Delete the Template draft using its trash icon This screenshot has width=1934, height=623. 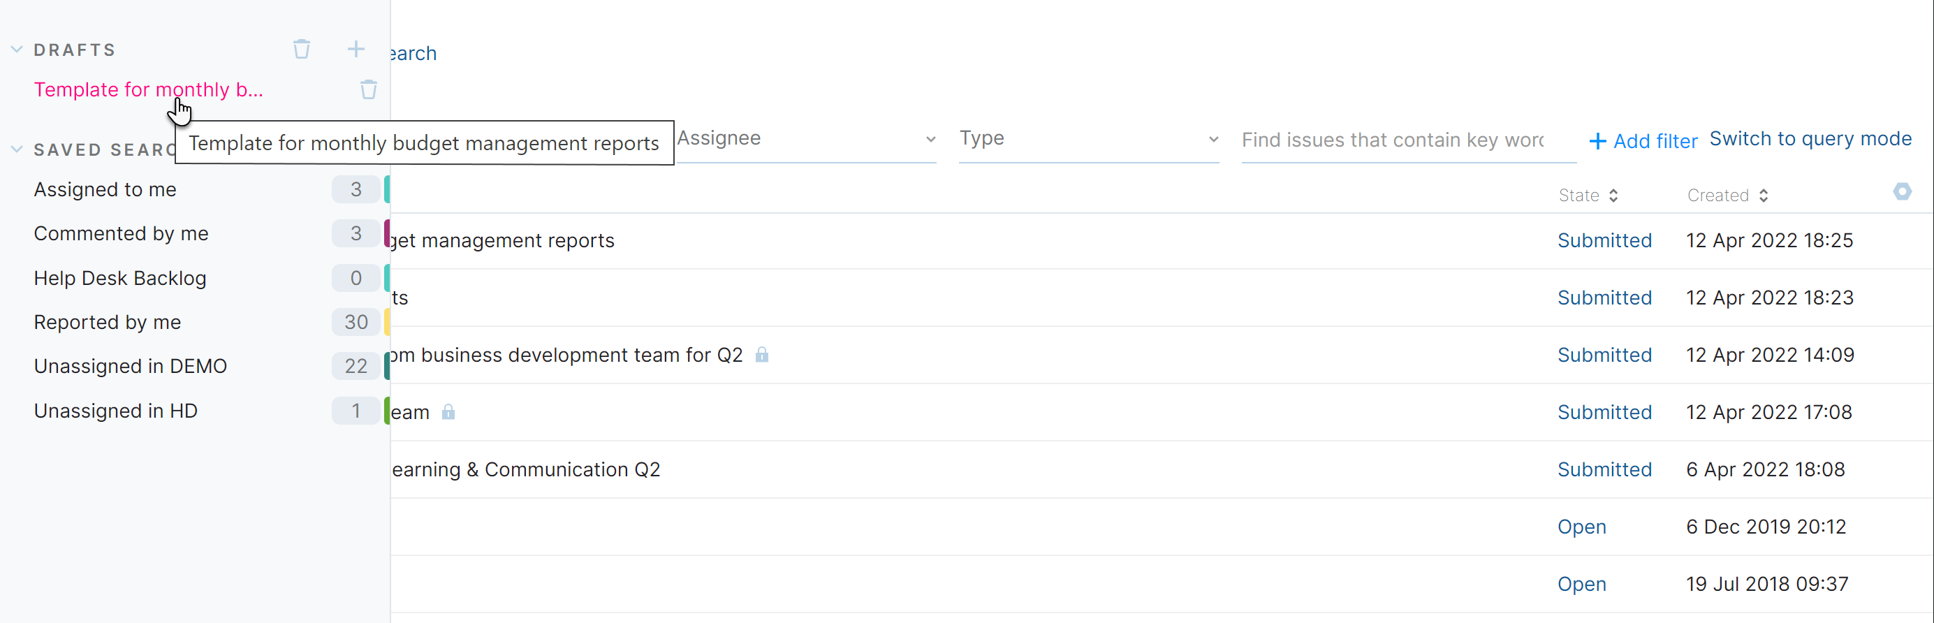coord(368,89)
